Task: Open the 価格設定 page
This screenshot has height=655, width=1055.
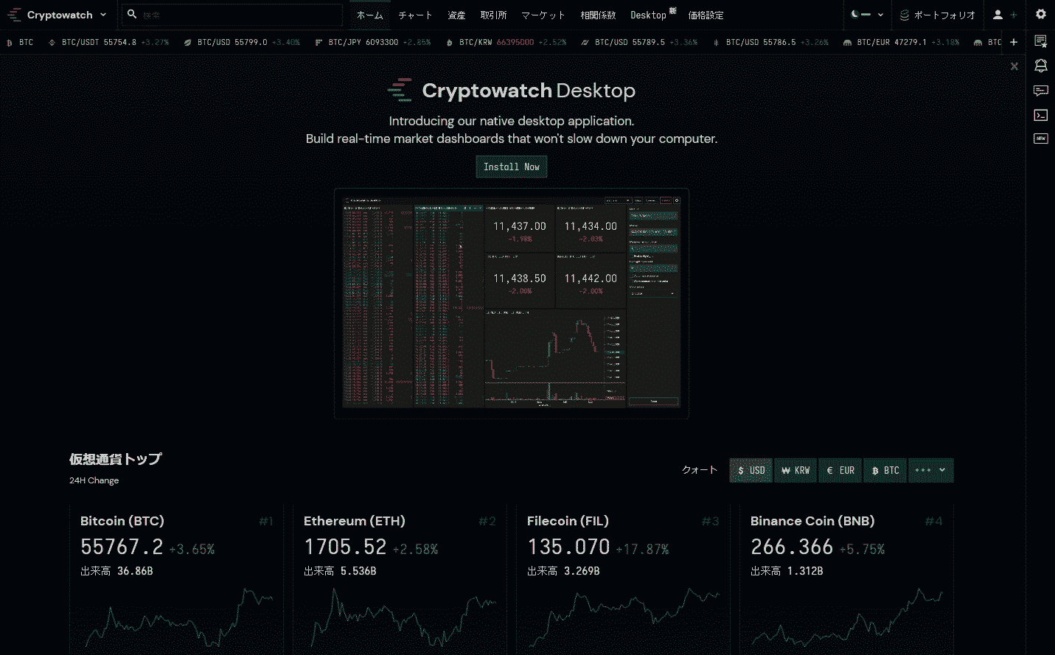Action: 706,15
